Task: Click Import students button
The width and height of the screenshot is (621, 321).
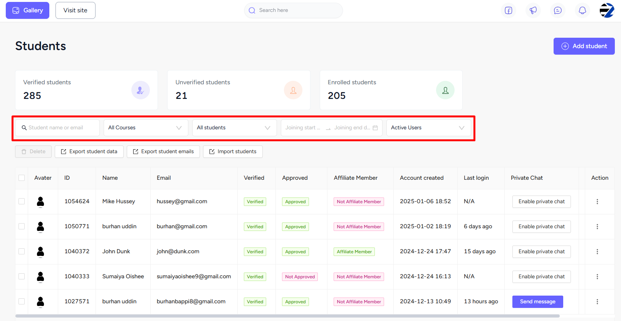Action: [233, 152]
